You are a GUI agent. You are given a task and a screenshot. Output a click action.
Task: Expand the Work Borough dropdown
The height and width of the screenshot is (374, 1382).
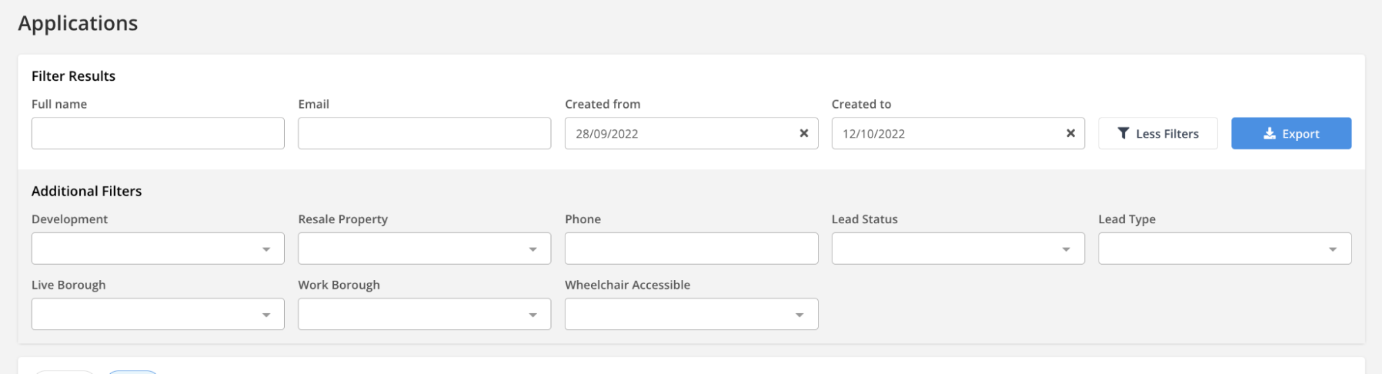(x=424, y=315)
